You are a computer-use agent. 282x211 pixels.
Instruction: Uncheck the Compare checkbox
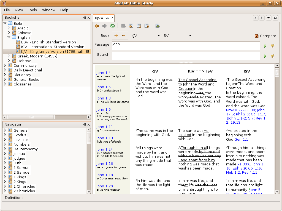[x=257, y=36]
